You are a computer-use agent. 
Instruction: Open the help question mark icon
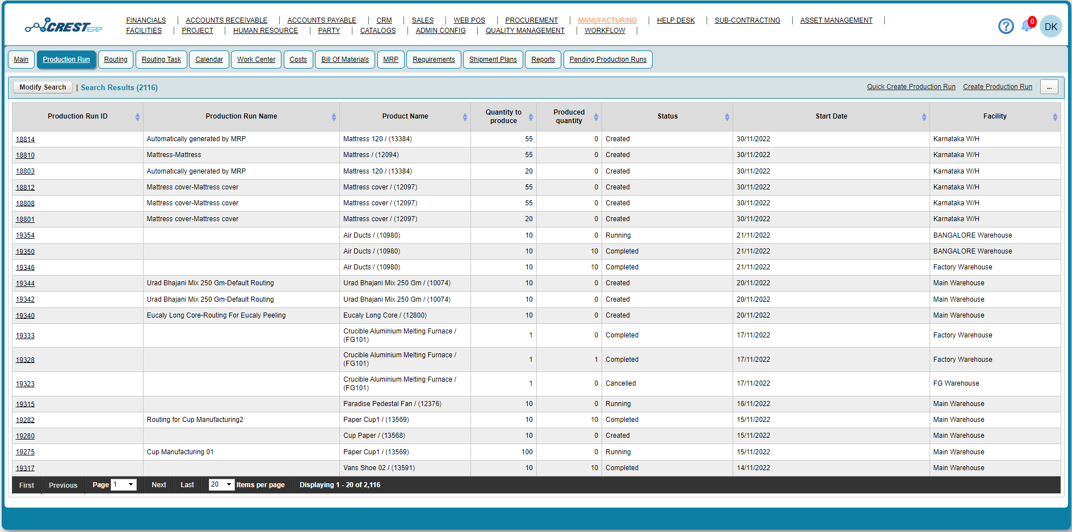pyautogui.click(x=1006, y=26)
